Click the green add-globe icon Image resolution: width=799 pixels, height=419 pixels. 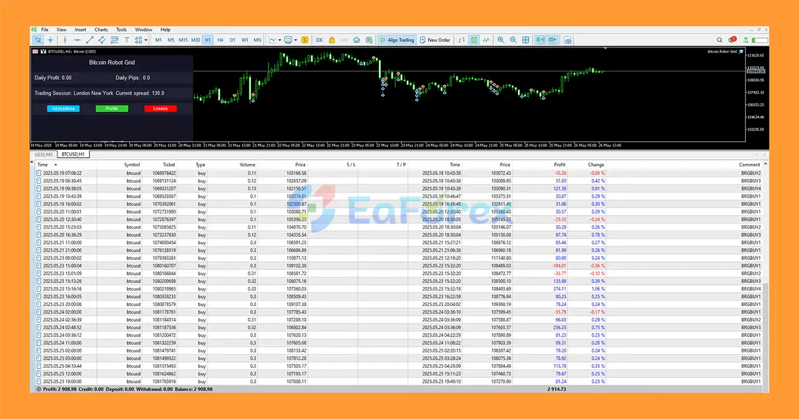[369, 40]
